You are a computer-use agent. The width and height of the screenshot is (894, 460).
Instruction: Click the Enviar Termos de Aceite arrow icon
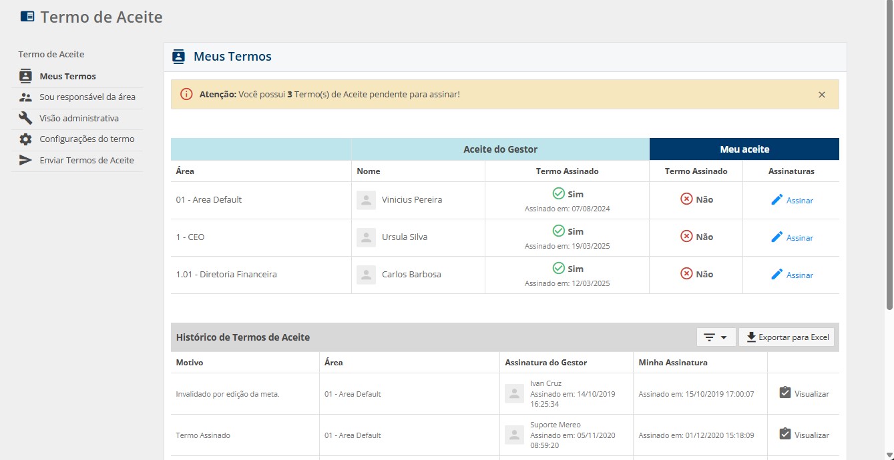click(x=25, y=160)
